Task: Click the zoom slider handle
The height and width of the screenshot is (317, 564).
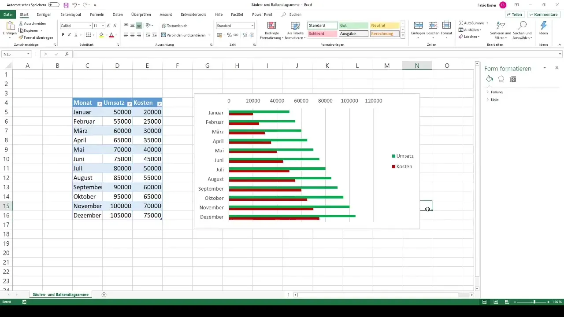Action: pyautogui.click(x=534, y=302)
